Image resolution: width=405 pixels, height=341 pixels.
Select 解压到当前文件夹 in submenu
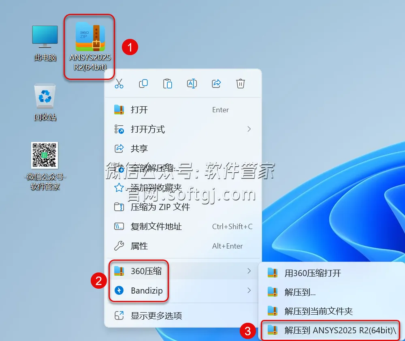[332, 311]
